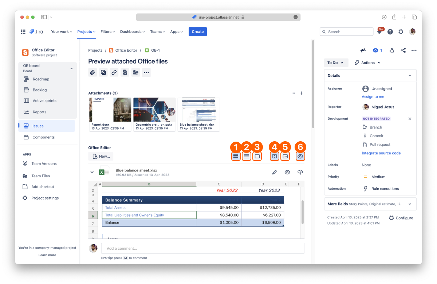
Task: Add an attachment with the plus icon
Action: pyautogui.click(x=301, y=93)
